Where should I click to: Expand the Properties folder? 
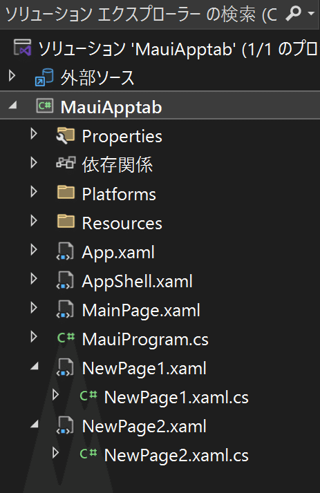pyautogui.click(x=34, y=134)
